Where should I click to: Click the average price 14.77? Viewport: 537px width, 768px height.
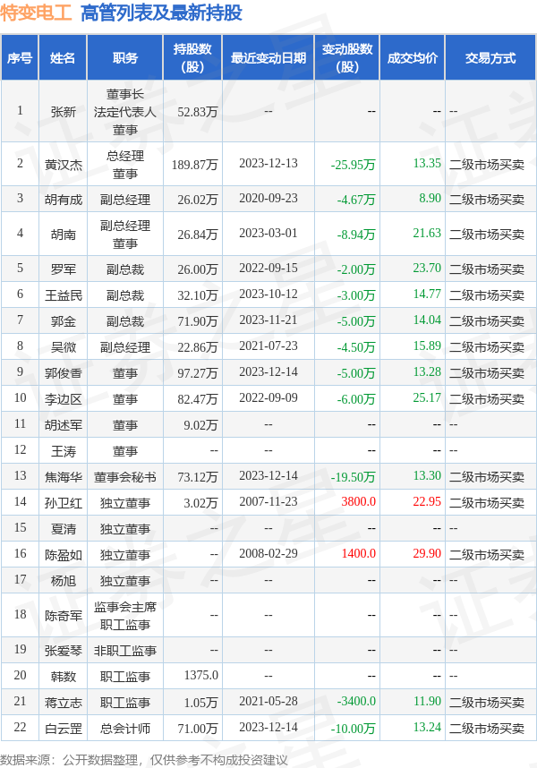[427, 294]
